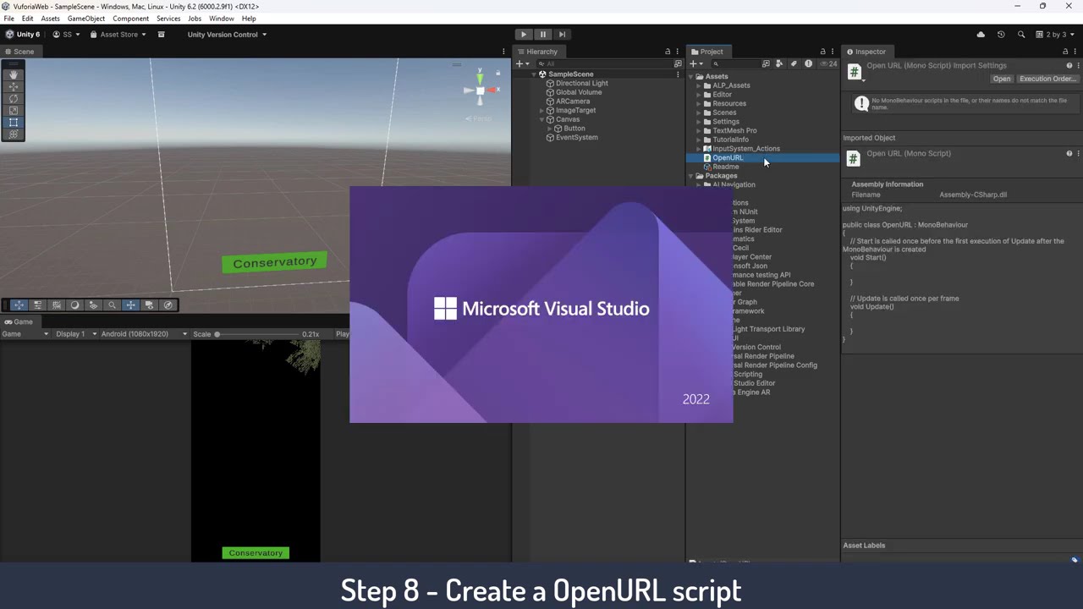Open the SS account dropdown
Viewport: 1083px width, 609px height.
67,35
